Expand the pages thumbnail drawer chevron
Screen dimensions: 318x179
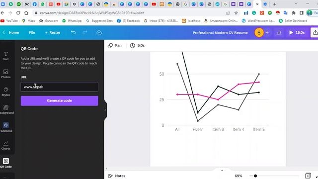click(x=222, y=171)
